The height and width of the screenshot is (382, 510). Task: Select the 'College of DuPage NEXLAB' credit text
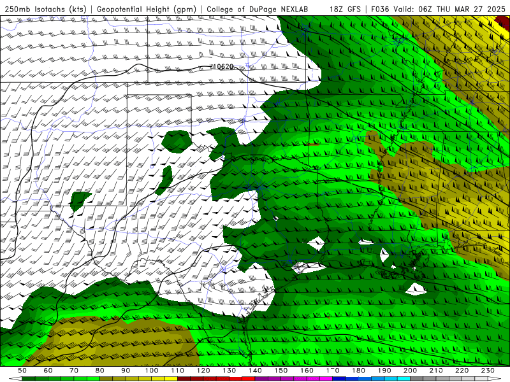click(258, 9)
